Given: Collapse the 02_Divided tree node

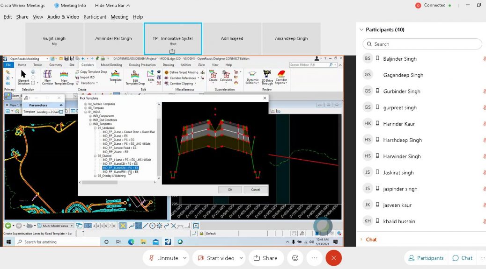Looking at the screenshot, I should click(x=95, y=156).
